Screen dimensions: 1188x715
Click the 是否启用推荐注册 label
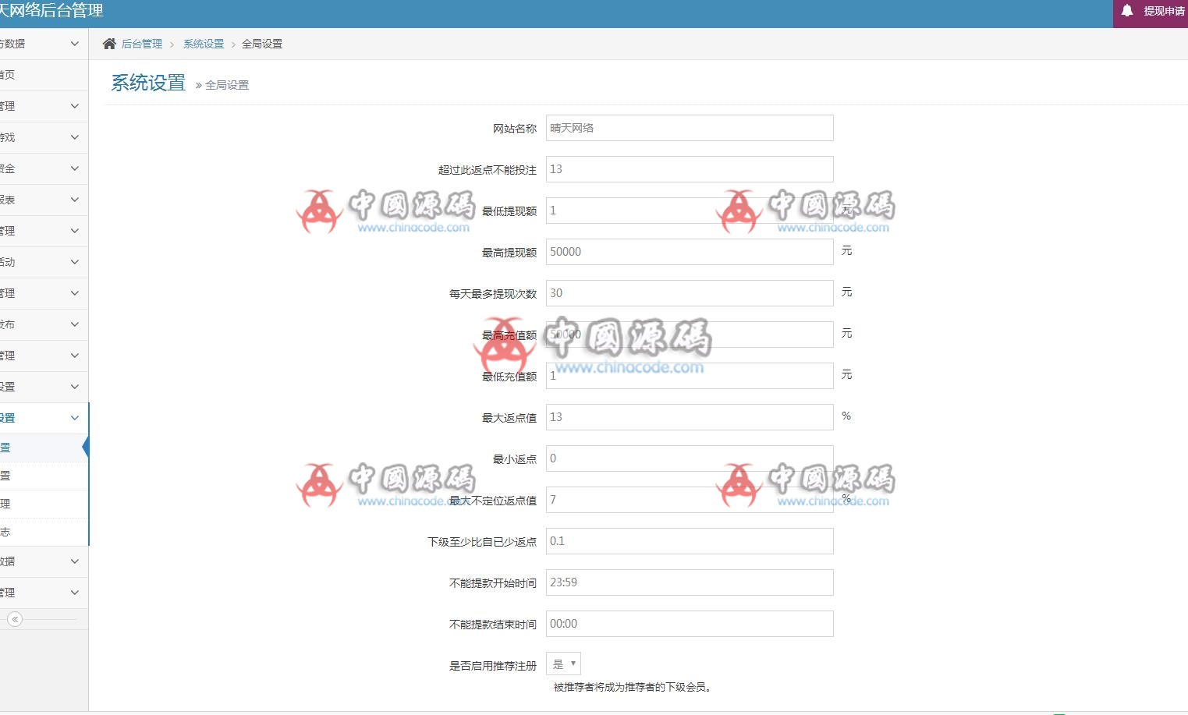click(493, 666)
